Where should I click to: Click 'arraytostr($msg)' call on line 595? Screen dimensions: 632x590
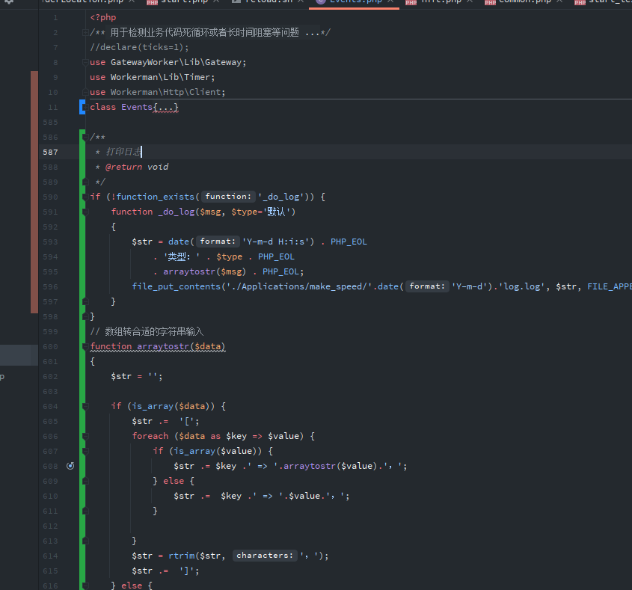(x=205, y=271)
